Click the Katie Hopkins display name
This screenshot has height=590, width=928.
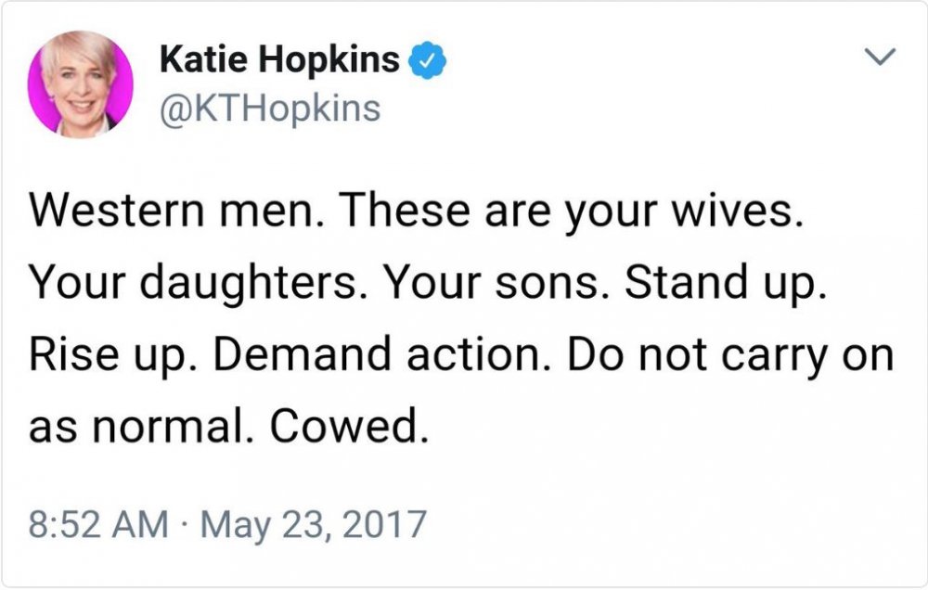[x=279, y=61]
